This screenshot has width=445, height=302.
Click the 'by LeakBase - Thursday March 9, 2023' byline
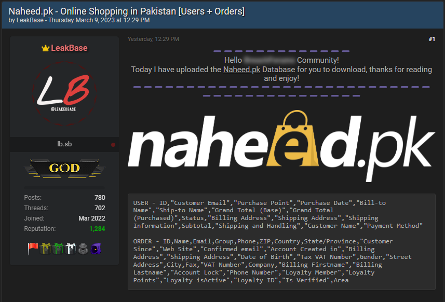tap(79, 20)
